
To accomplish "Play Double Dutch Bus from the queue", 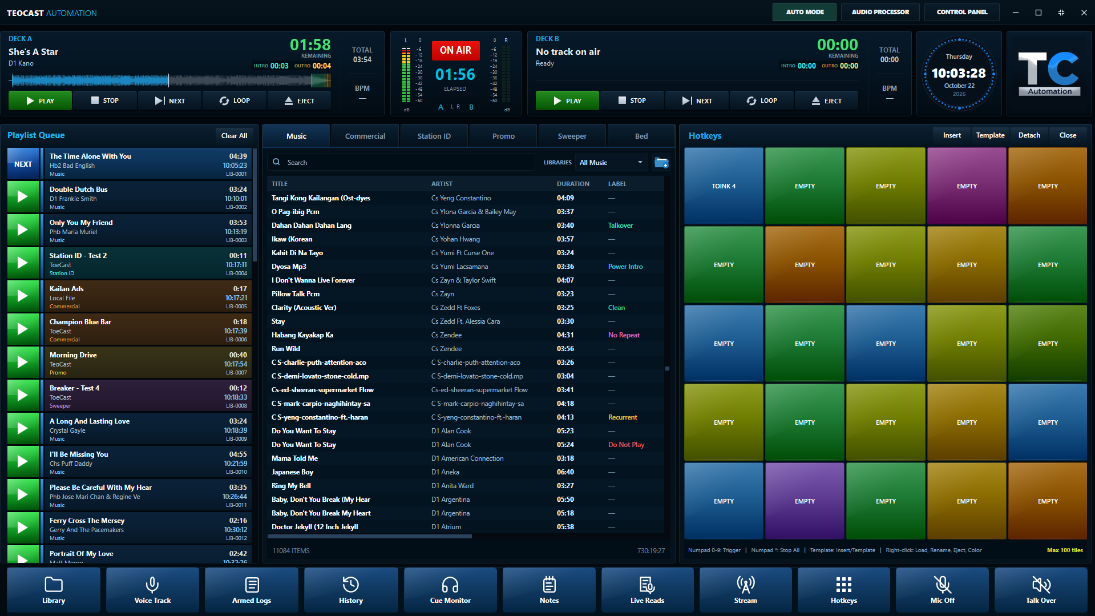I will coord(22,196).
